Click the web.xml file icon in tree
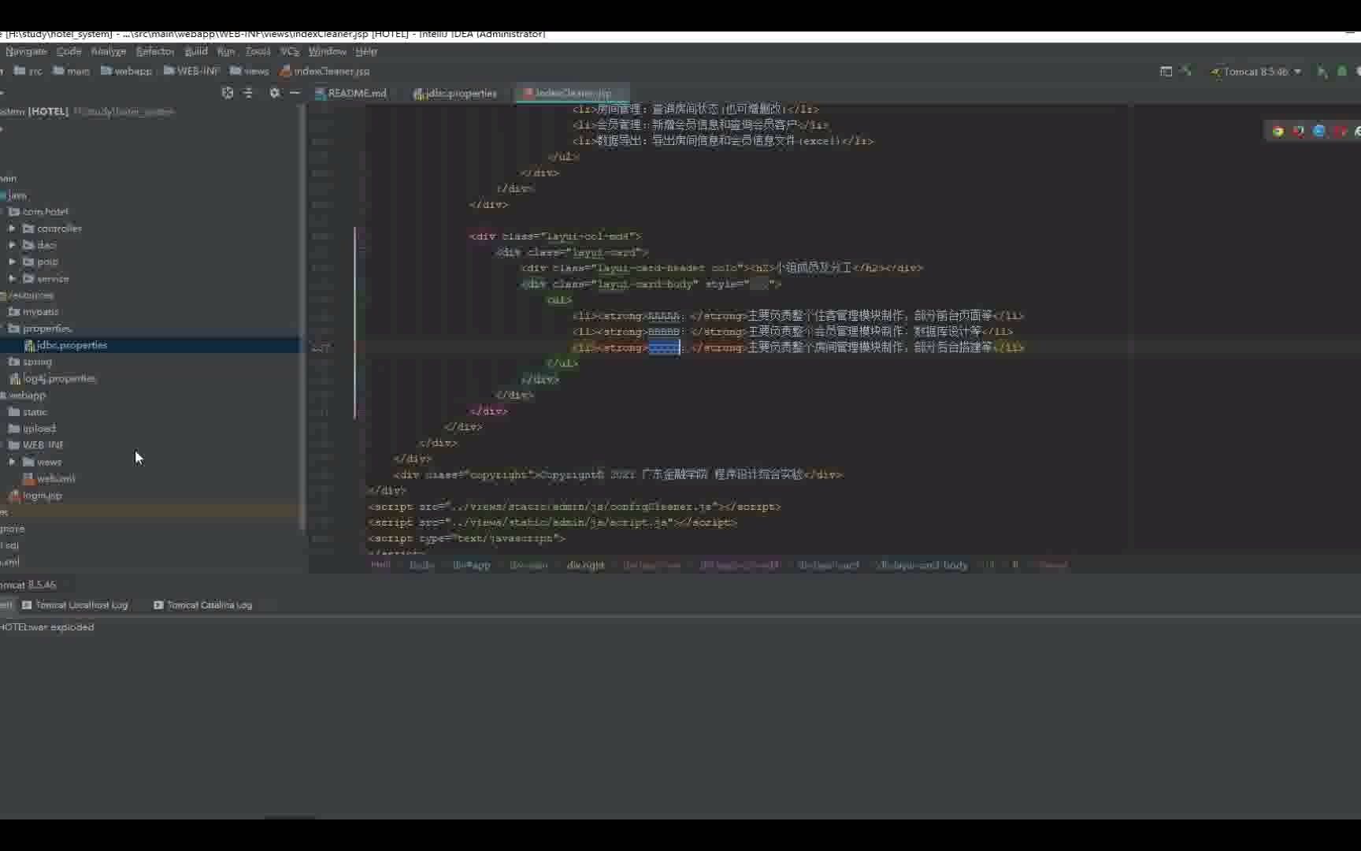 [29, 478]
